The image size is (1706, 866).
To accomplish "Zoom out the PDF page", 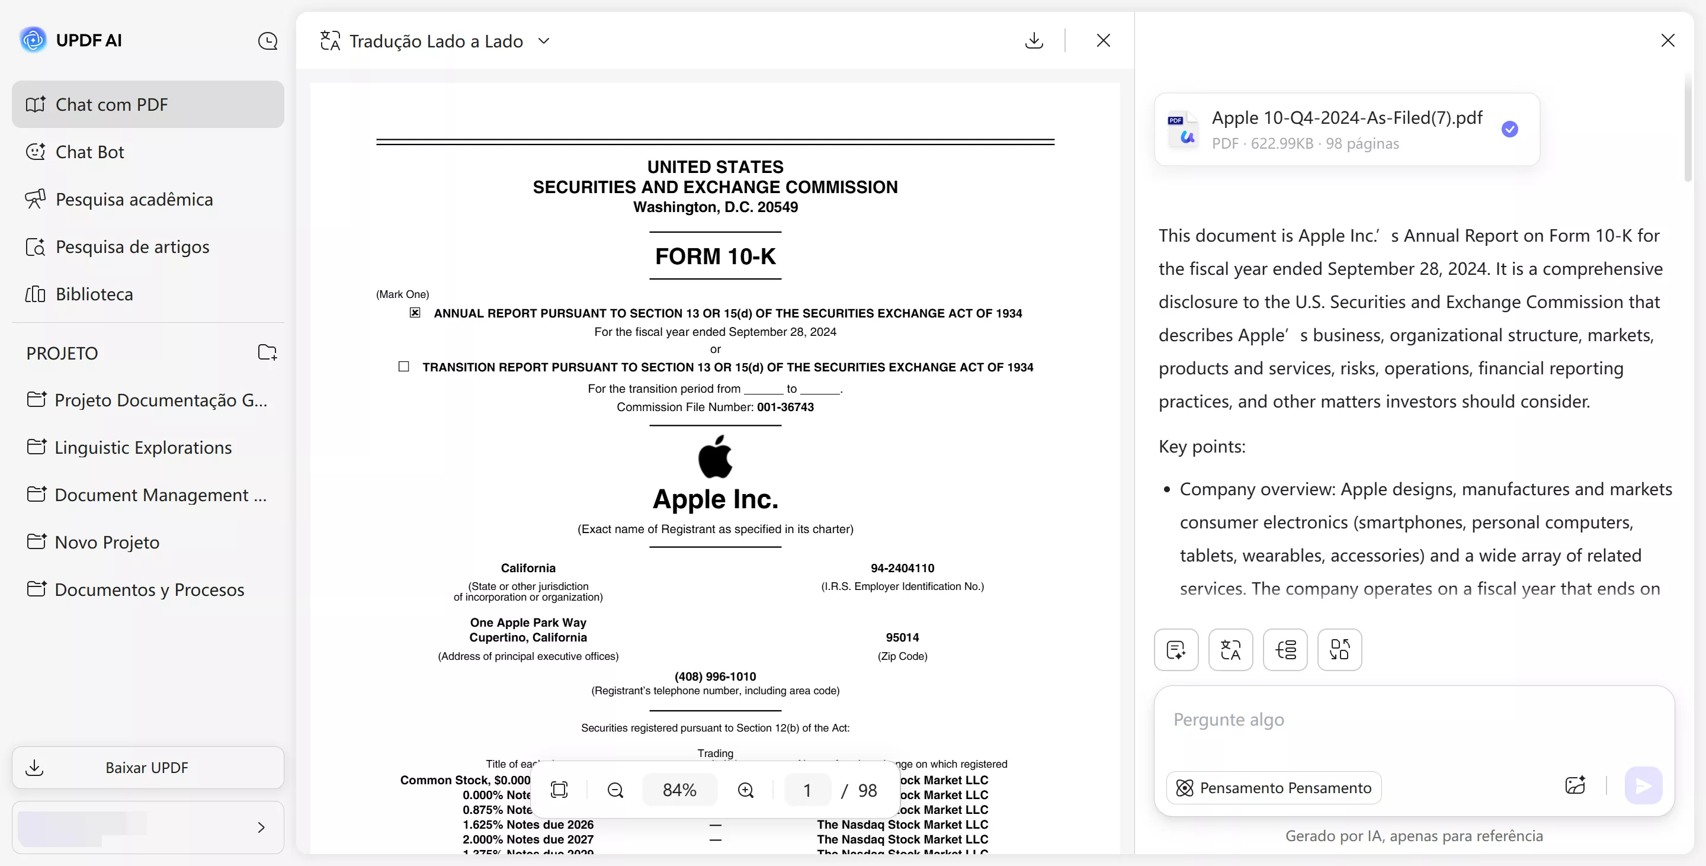I will [615, 789].
